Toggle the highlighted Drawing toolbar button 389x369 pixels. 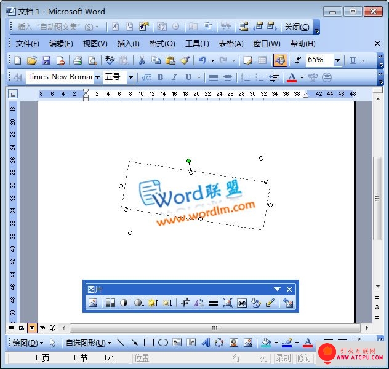click(280, 60)
